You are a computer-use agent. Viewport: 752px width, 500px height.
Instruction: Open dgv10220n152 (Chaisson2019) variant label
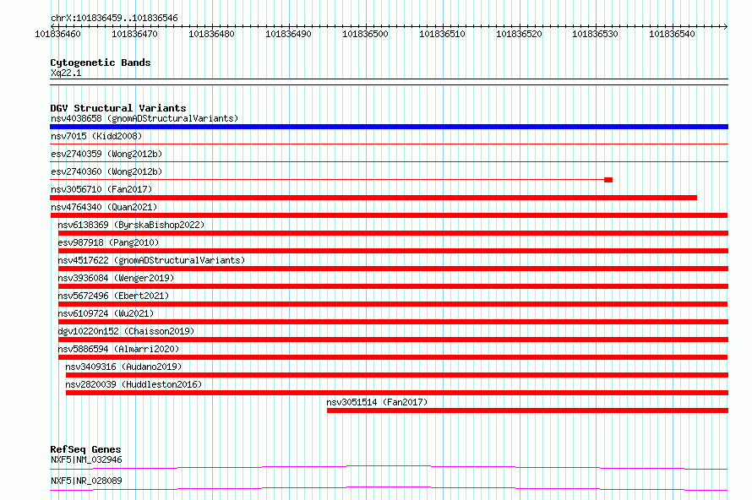(x=126, y=331)
